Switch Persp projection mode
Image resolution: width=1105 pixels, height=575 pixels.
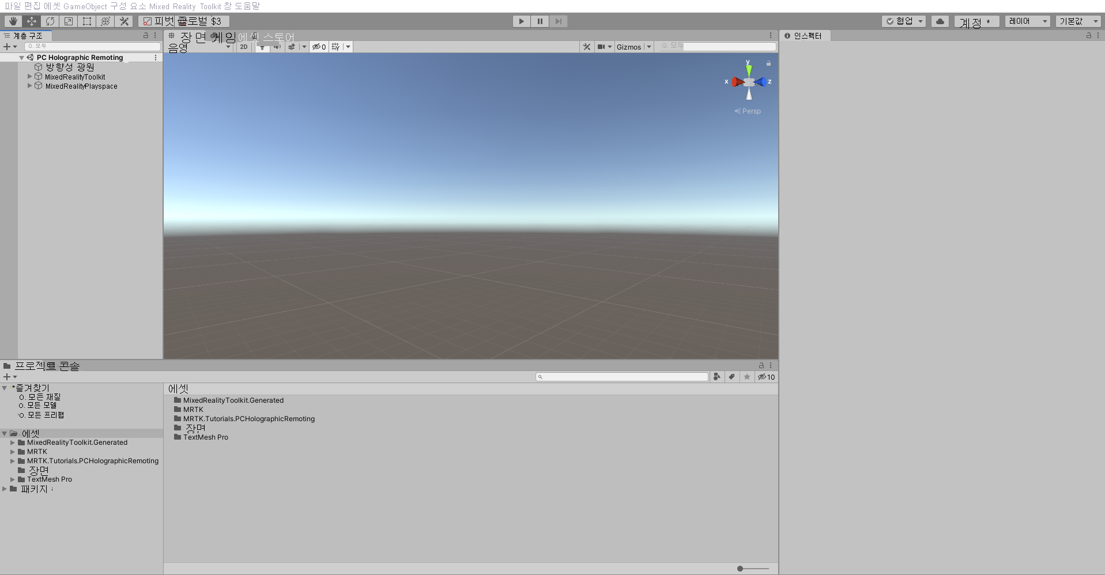[748, 111]
